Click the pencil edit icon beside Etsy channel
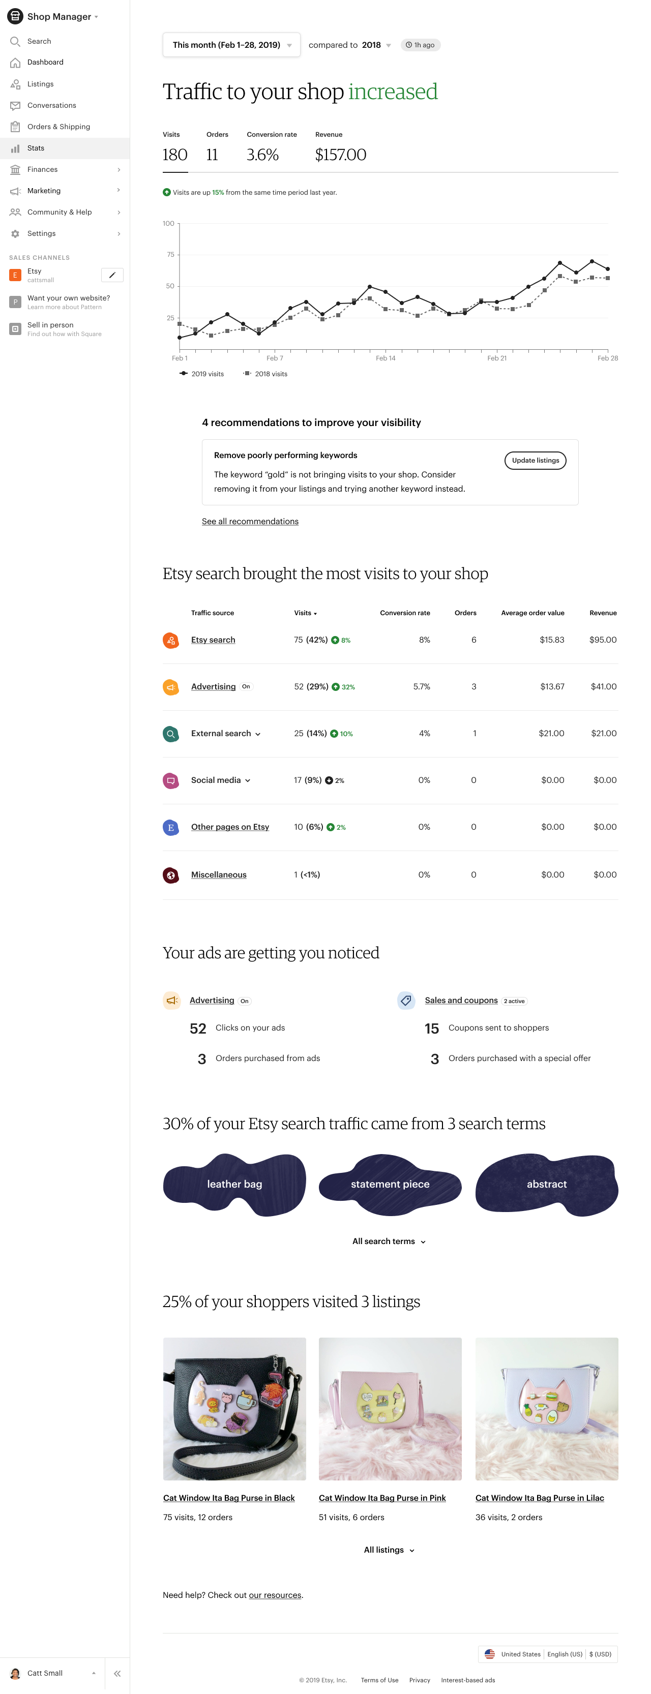The width and height of the screenshot is (651, 1694). [x=112, y=275]
